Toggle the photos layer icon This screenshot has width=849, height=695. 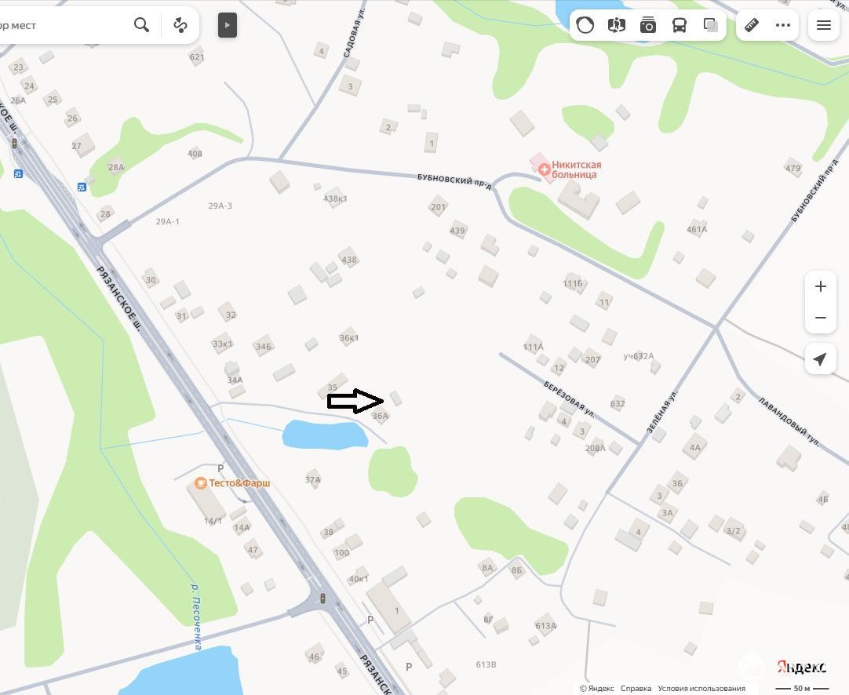tap(647, 25)
